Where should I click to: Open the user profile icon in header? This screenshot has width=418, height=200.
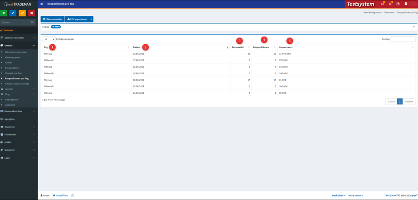406,4
